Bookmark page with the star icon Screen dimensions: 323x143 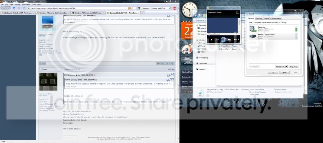[x=132, y=8]
